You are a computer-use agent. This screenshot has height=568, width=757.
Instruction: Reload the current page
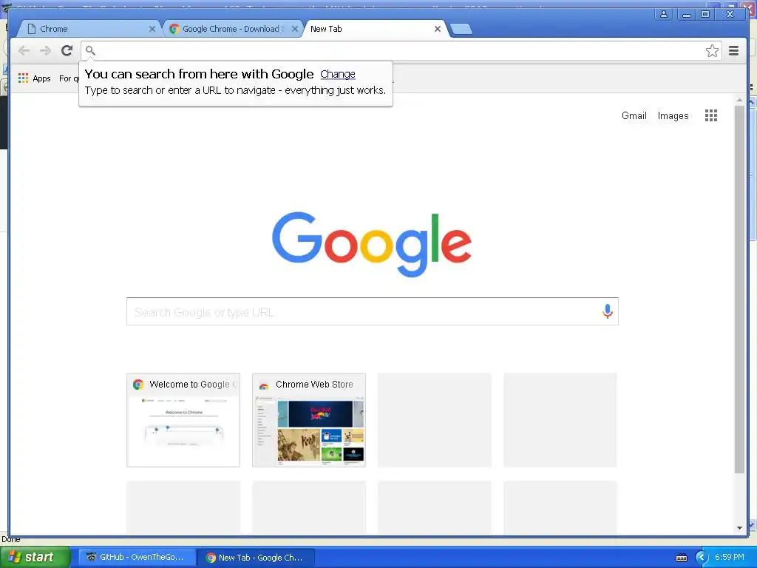67,50
